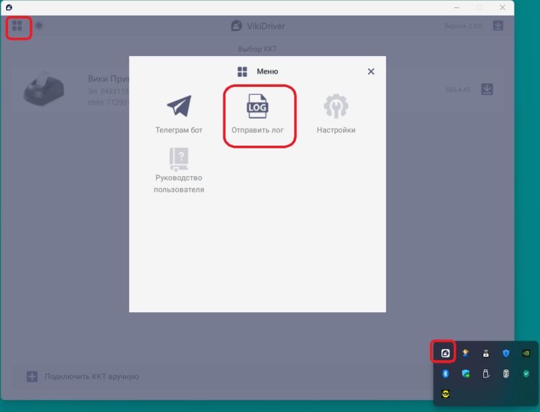Click the NVIDIA tray icon
The height and width of the screenshot is (412, 540).
pyautogui.click(x=526, y=353)
